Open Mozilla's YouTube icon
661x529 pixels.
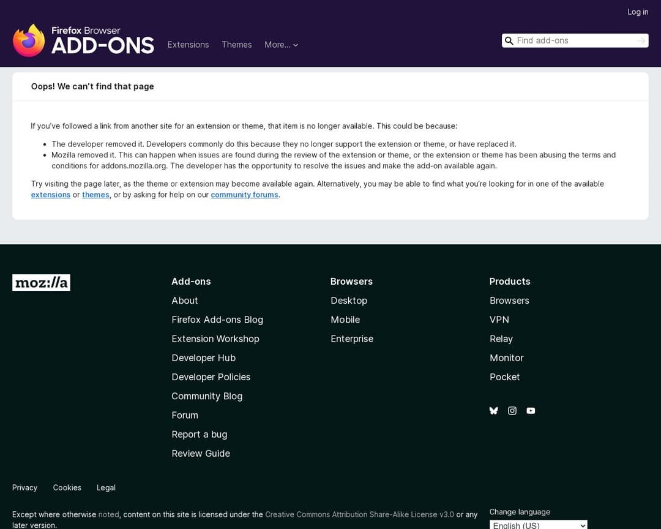(x=531, y=411)
